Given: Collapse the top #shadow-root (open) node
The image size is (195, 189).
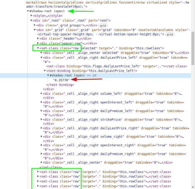Looking at the screenshot, I should point(28,11).
